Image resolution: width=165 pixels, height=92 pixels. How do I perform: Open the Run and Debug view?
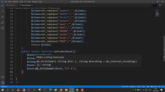(x=3, y=22)
